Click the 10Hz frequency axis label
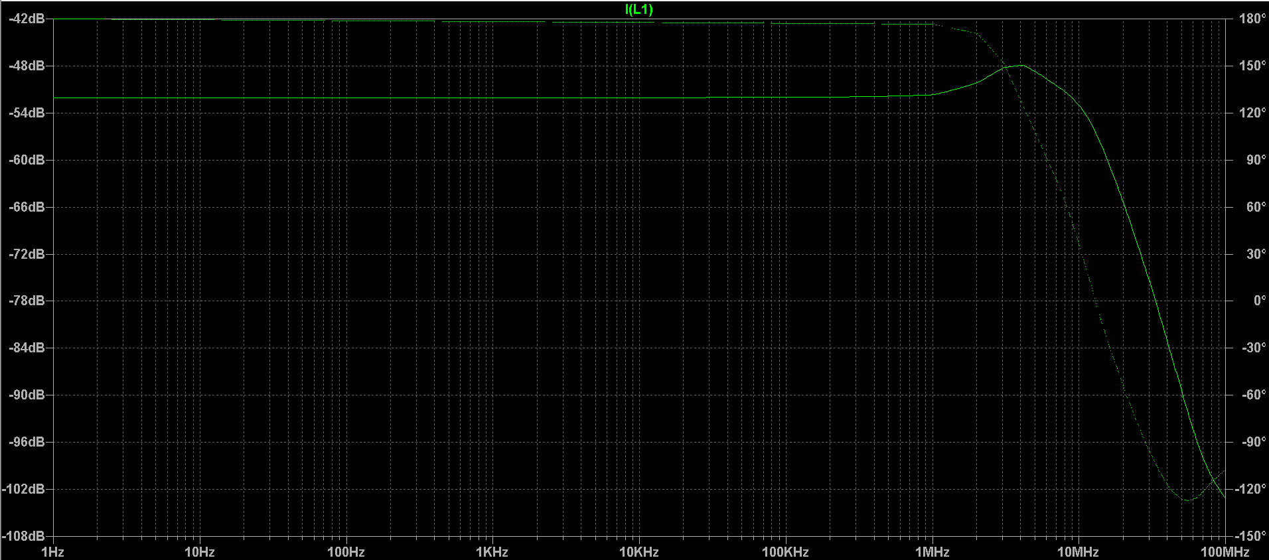The image size is (1269, 560). 199,552
